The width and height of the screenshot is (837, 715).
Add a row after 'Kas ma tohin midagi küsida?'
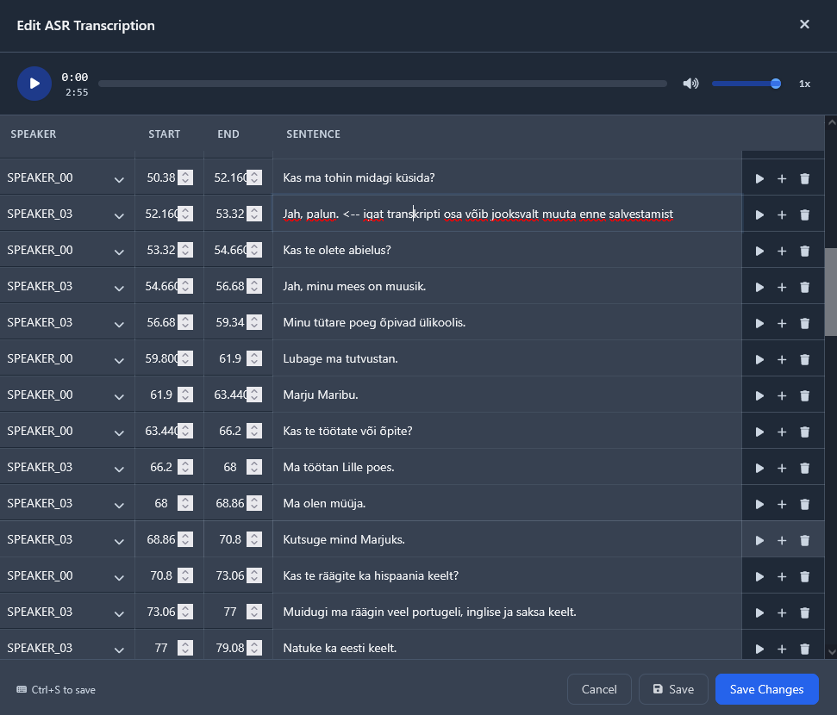point(782,178)
